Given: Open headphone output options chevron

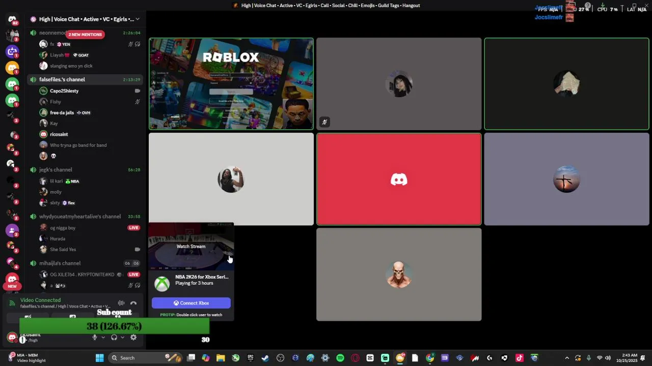Looking at the screenshot, I should (122, 338).
